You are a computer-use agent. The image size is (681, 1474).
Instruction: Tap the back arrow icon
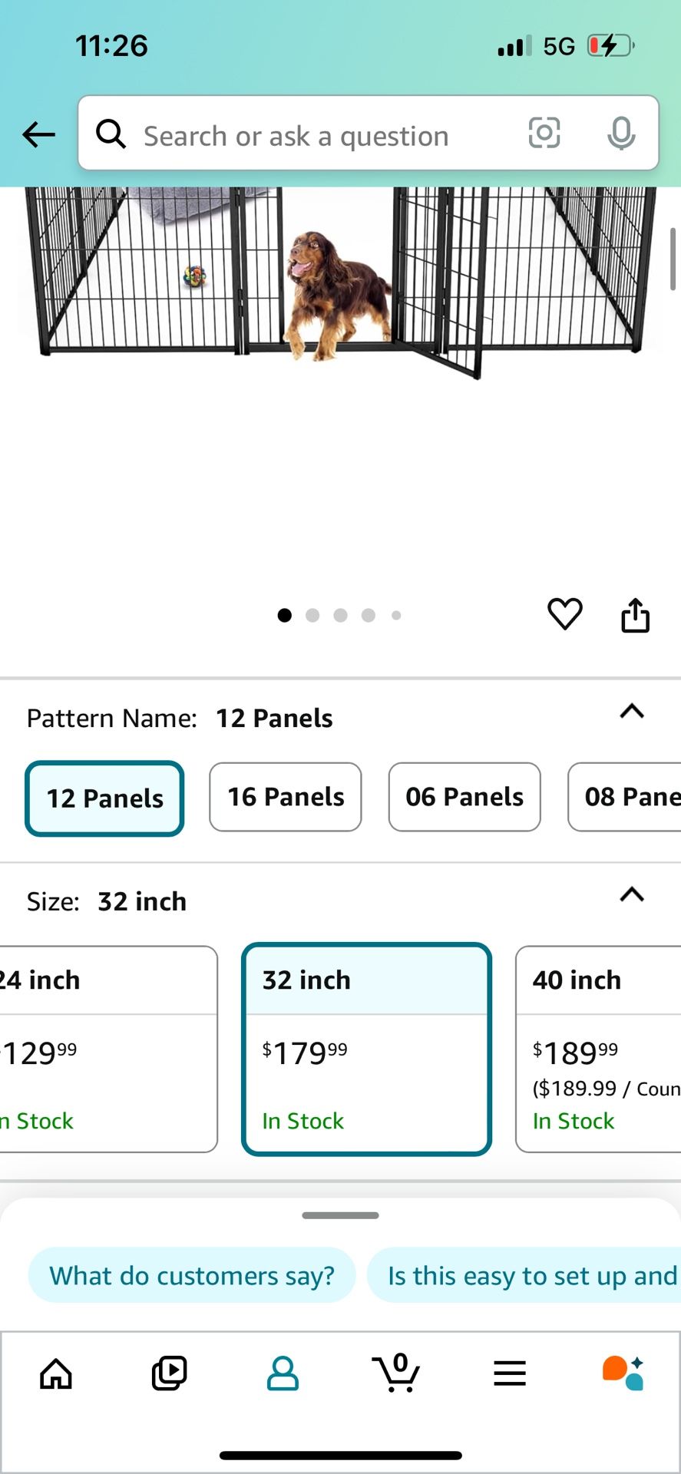pos(38,135)
